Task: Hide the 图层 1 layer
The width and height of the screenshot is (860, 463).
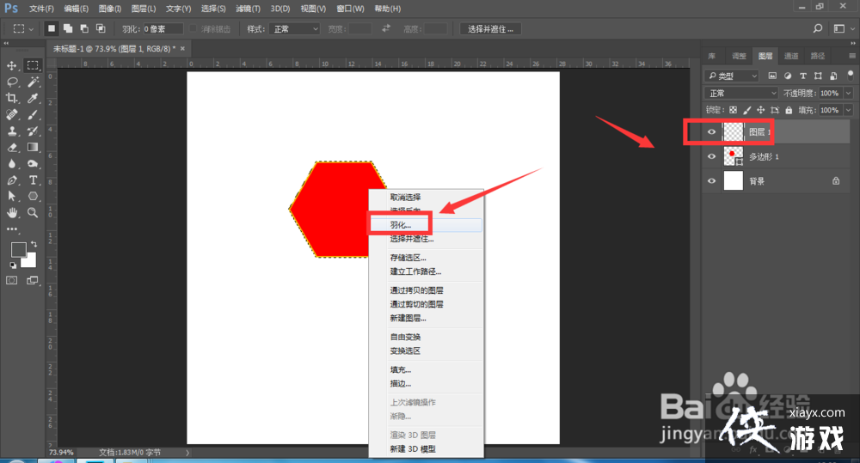Action: 711,132
